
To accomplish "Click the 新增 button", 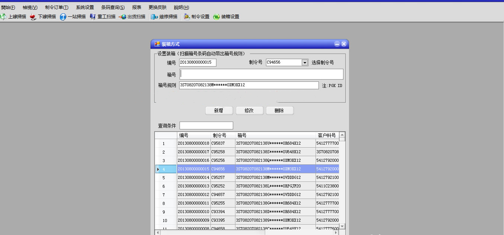I will (x=219, y=110).
